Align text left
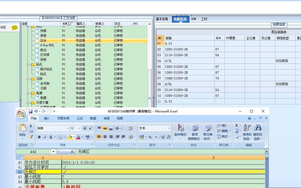301x188 pixels. [x=99, y=137]
